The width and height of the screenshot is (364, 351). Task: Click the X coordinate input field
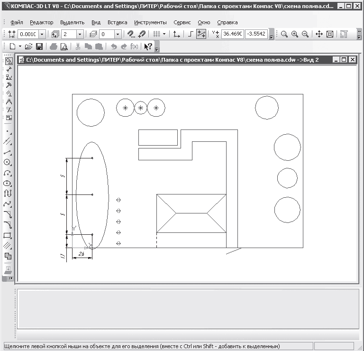click(232, 34)
